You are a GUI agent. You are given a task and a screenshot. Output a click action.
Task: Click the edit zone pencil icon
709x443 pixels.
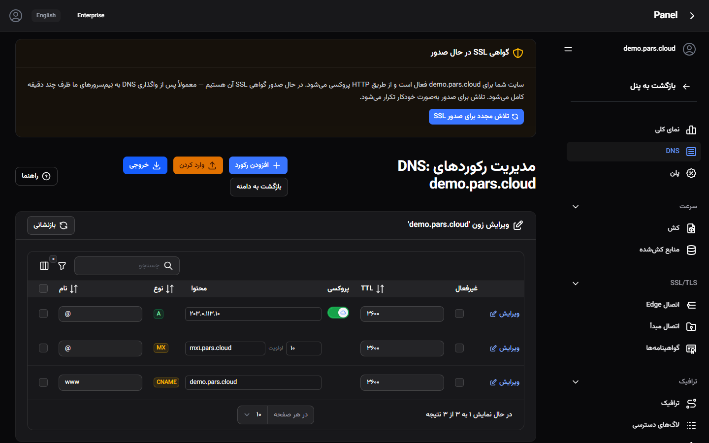click(x=518, y=225)
